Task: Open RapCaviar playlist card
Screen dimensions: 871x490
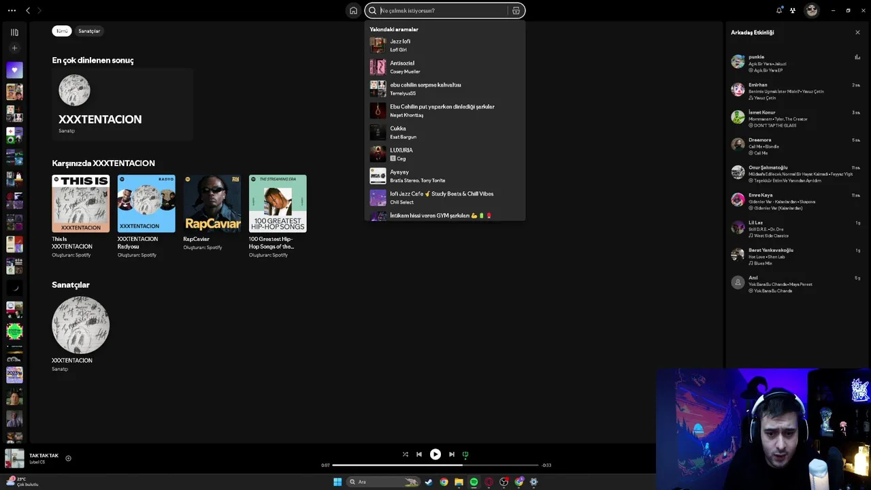Action: (x=212, y=212)
